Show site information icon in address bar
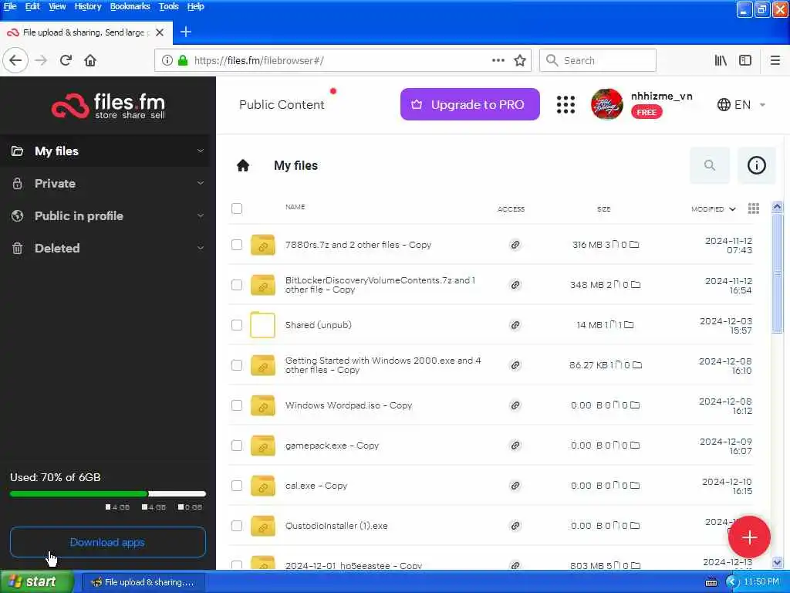Screen dimensions: 790x593 pos(167,60)
